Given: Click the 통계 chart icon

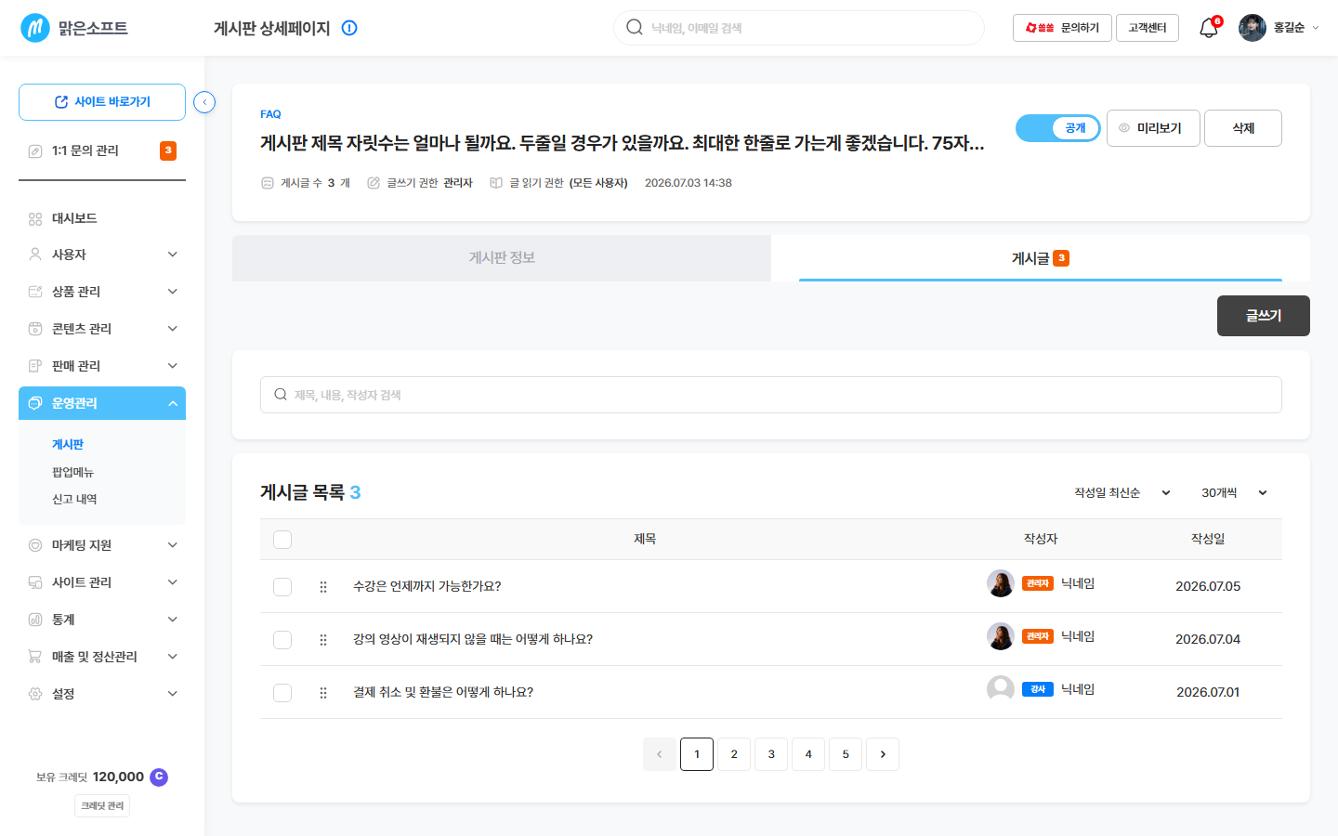Looking at the screenshot, I should click(35, 620).
